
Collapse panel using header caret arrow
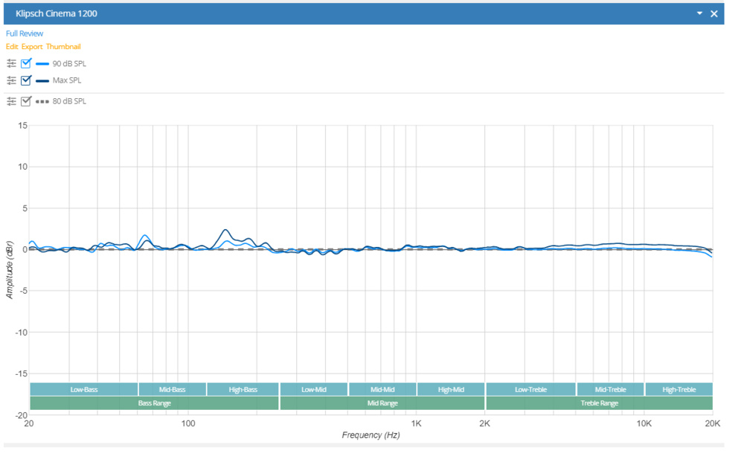[x=699, y=14]
